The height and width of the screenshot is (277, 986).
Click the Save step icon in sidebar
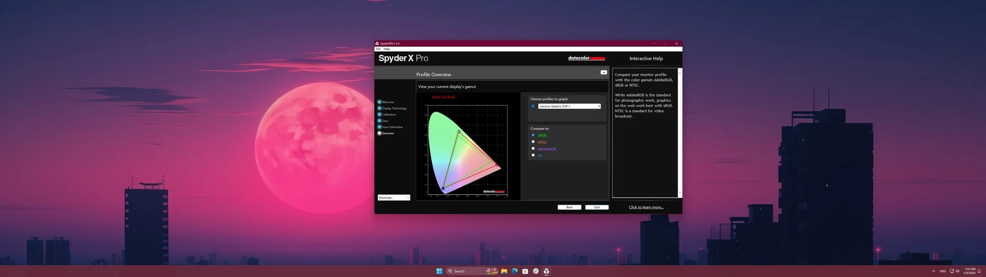tap(380, 121)
